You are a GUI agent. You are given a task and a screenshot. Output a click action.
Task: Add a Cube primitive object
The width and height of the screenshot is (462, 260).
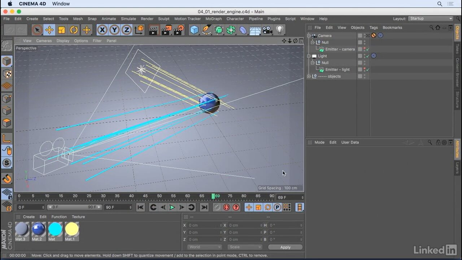(195, 30)
